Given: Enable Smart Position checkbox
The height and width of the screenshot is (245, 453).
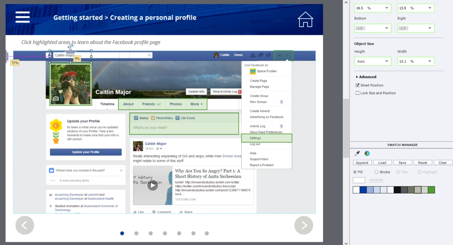Looking at the screenshot, I should pyautogui.click(x=358, y=85).
